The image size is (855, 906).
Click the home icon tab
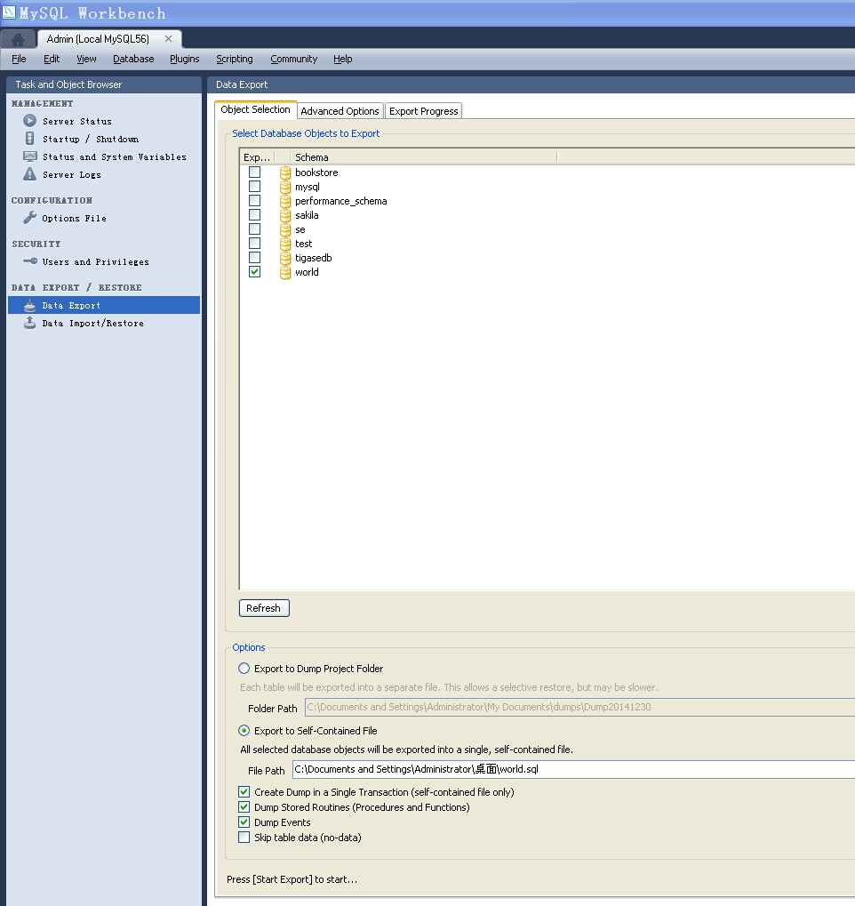(x=18, y=39)
